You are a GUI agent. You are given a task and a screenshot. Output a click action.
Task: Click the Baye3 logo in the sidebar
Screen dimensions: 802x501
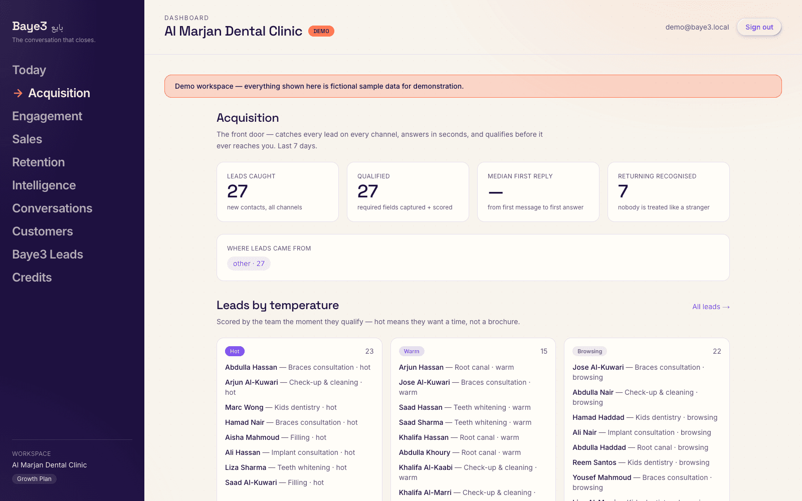pos(38,27)
